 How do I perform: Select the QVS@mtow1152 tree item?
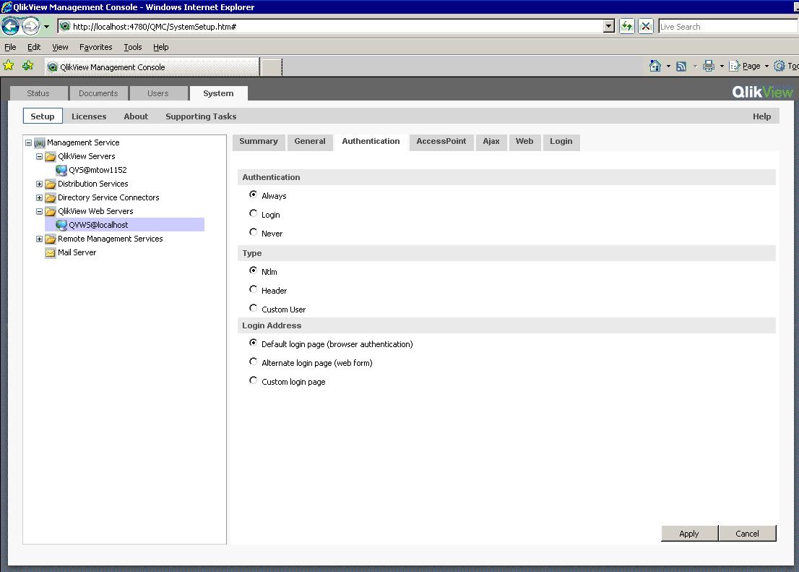[x=98, y=171]
